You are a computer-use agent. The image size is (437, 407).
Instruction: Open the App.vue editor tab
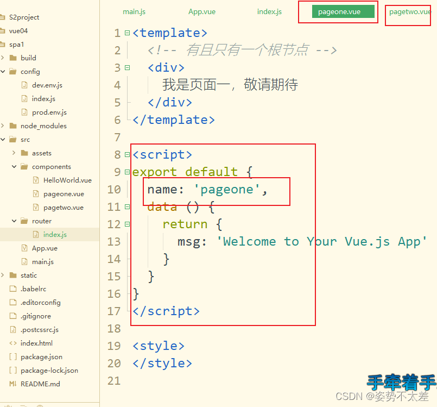(202, 12)
